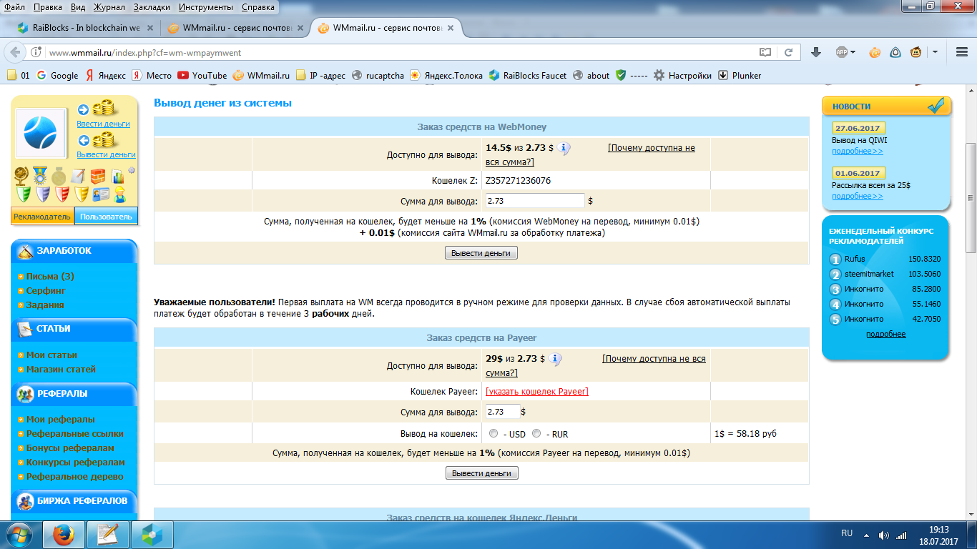Click 'подробнее' under advertisers contest
Screen dimensions: 977x549
(x=885, y=334)
